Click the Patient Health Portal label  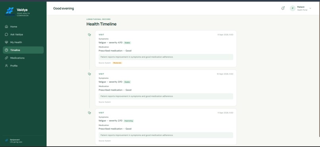302,8
